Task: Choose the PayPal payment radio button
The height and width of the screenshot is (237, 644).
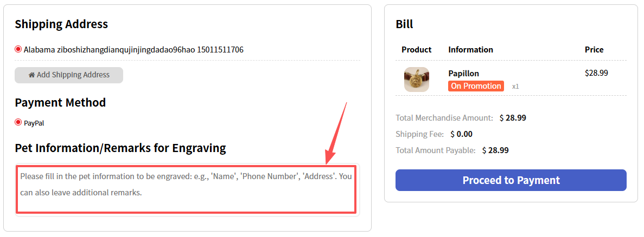Action: coord(18,122)
